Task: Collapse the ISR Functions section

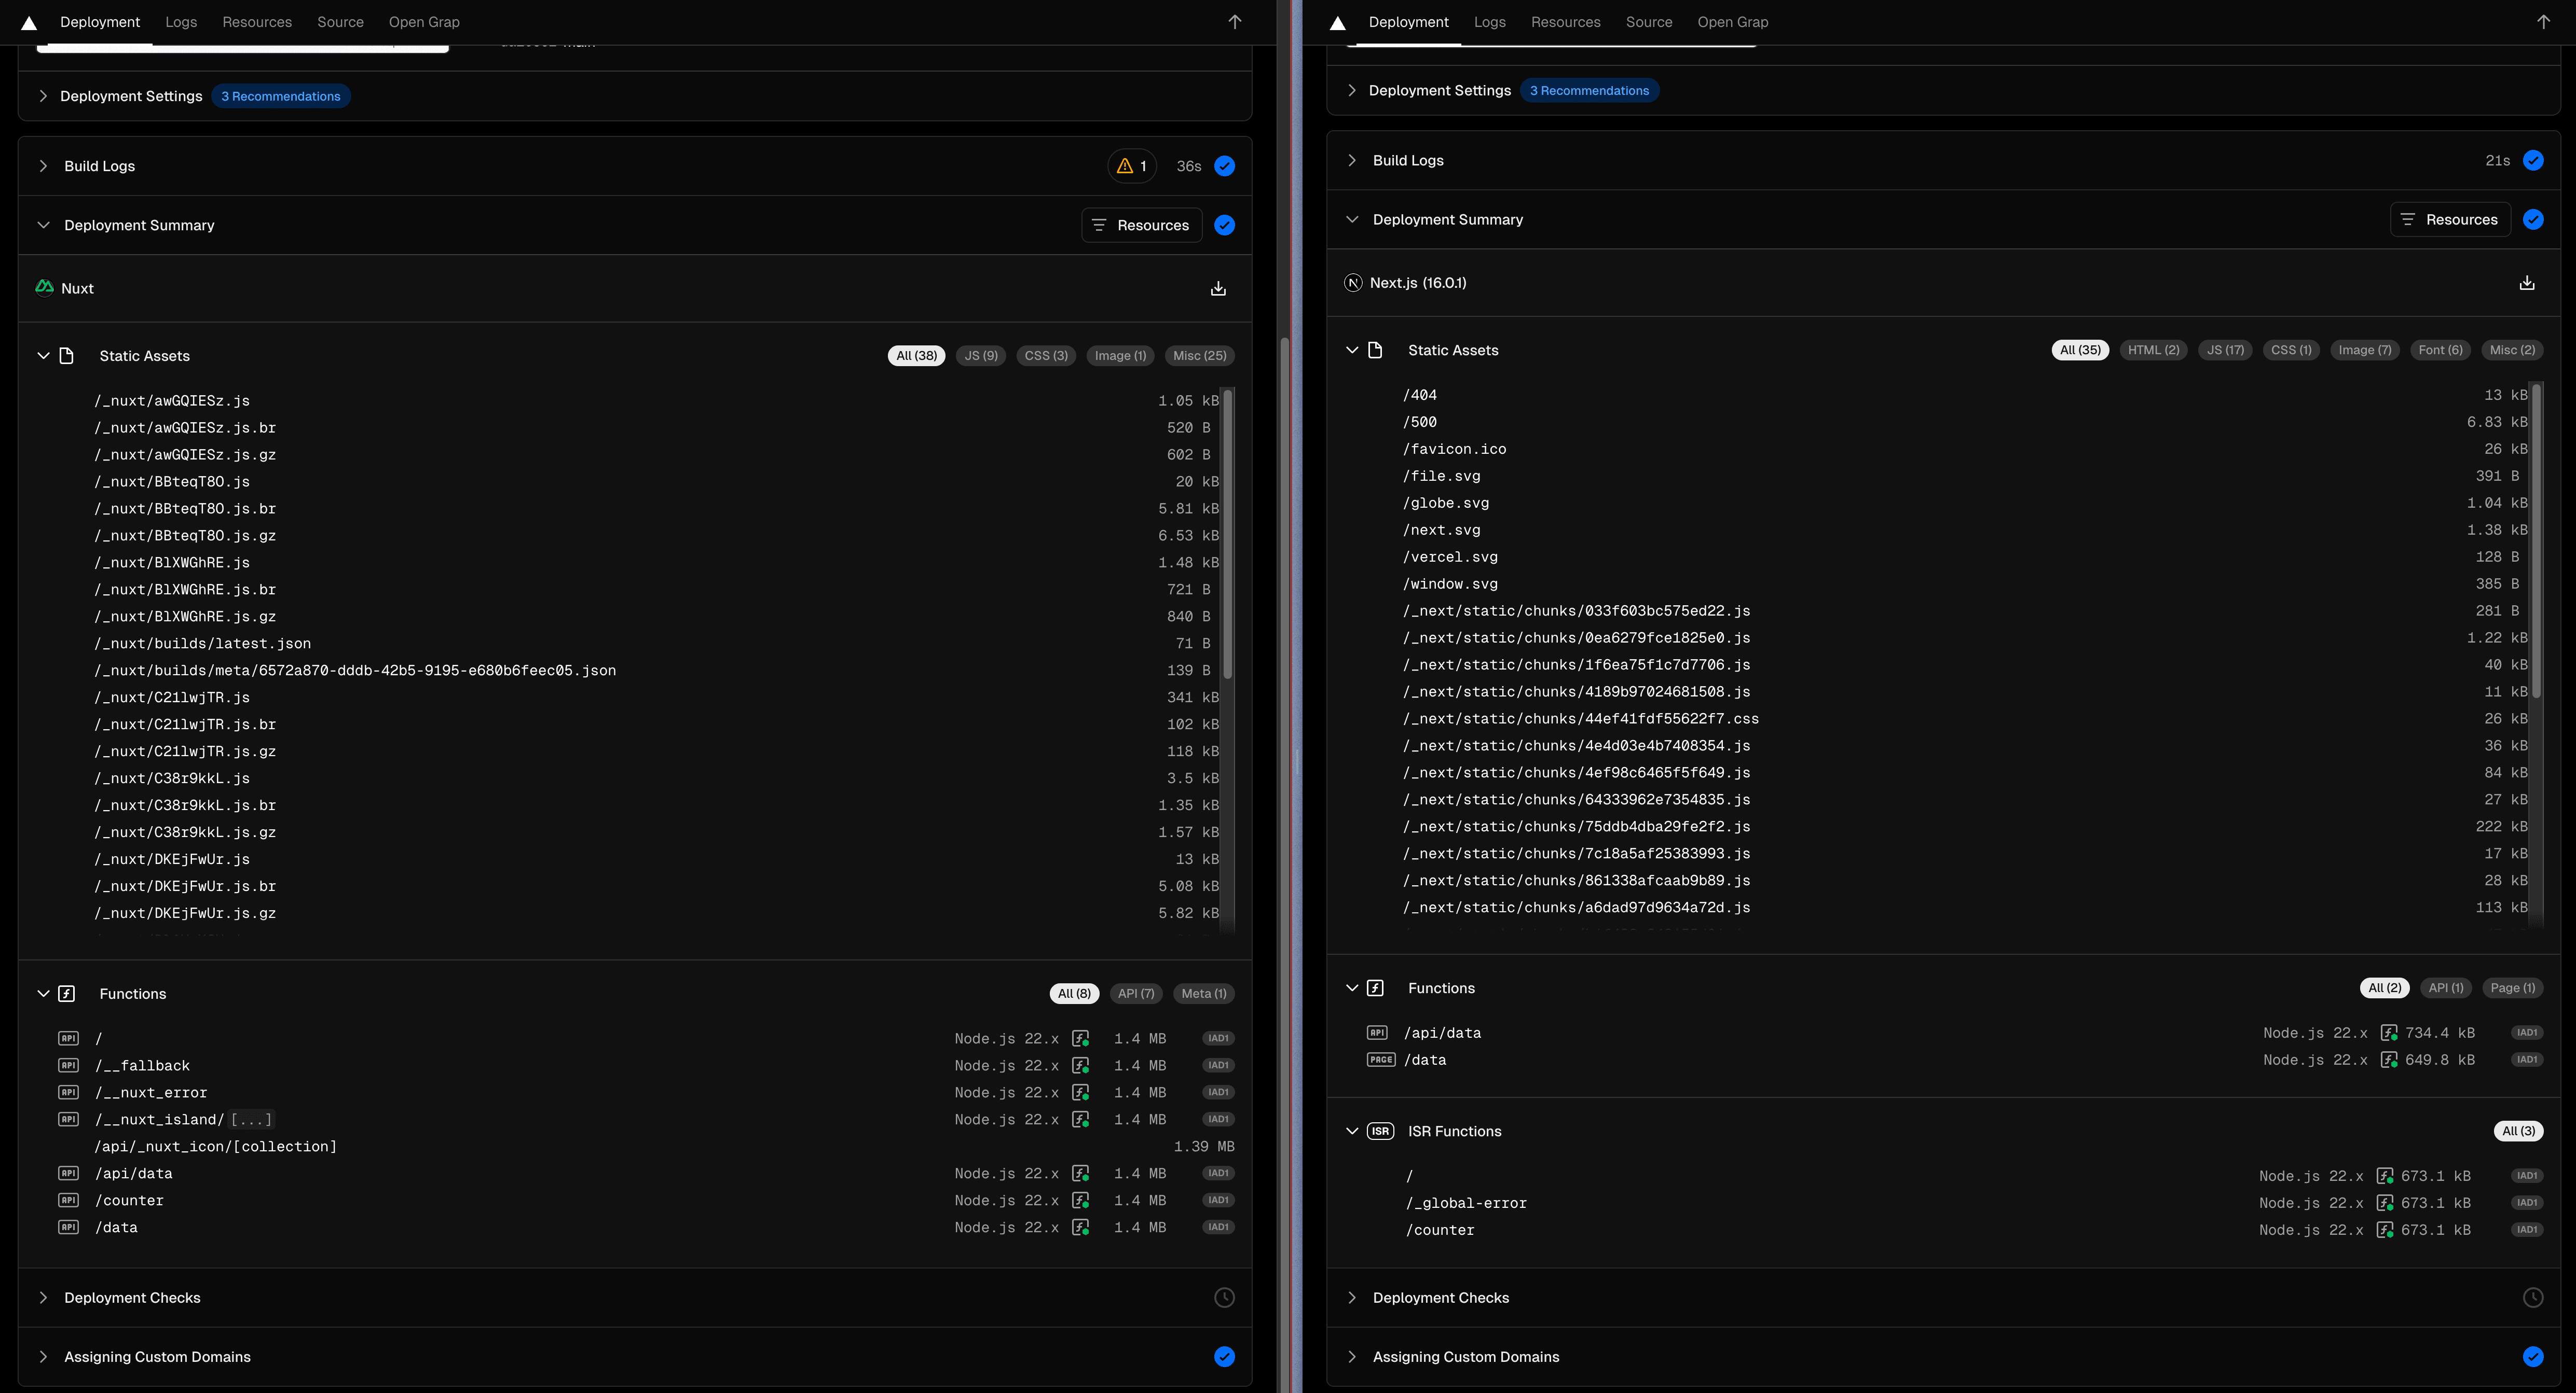Action: [1352, 1131]
